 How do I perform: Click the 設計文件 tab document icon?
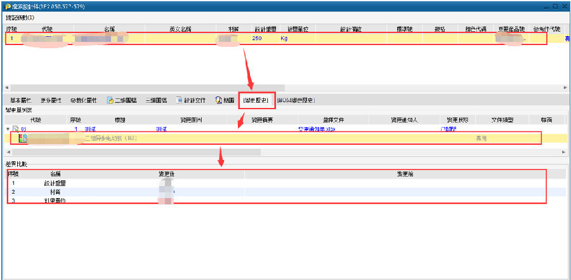click(179, 100)
